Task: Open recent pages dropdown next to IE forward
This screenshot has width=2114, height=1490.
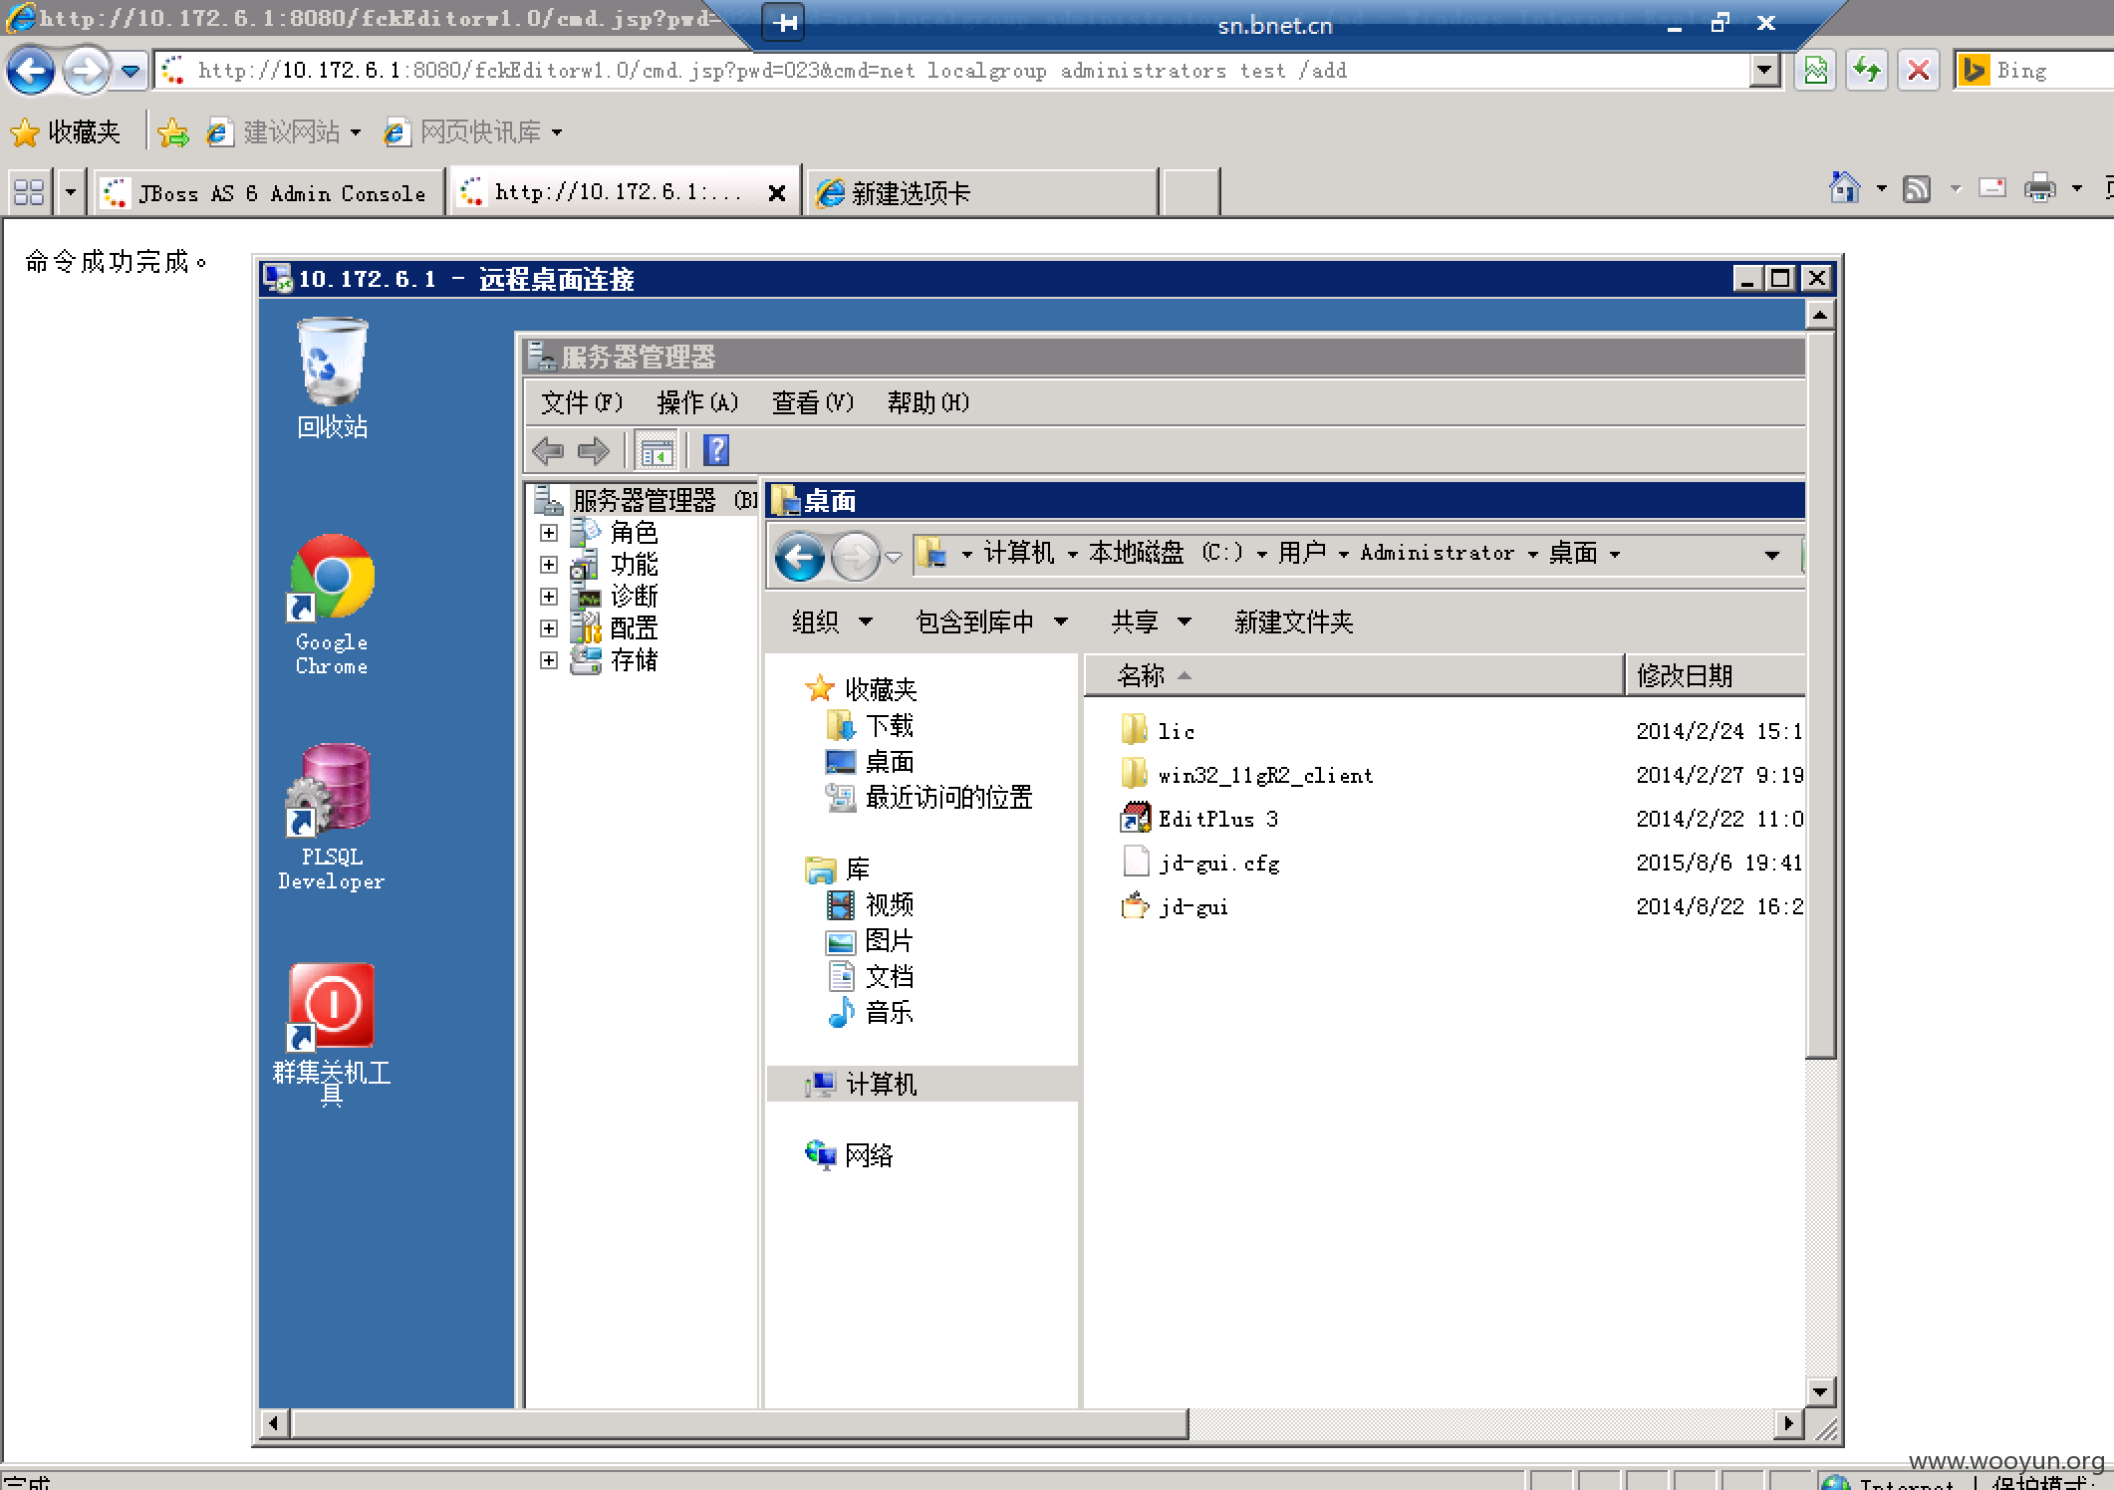Action: click(x=131, y=71)
